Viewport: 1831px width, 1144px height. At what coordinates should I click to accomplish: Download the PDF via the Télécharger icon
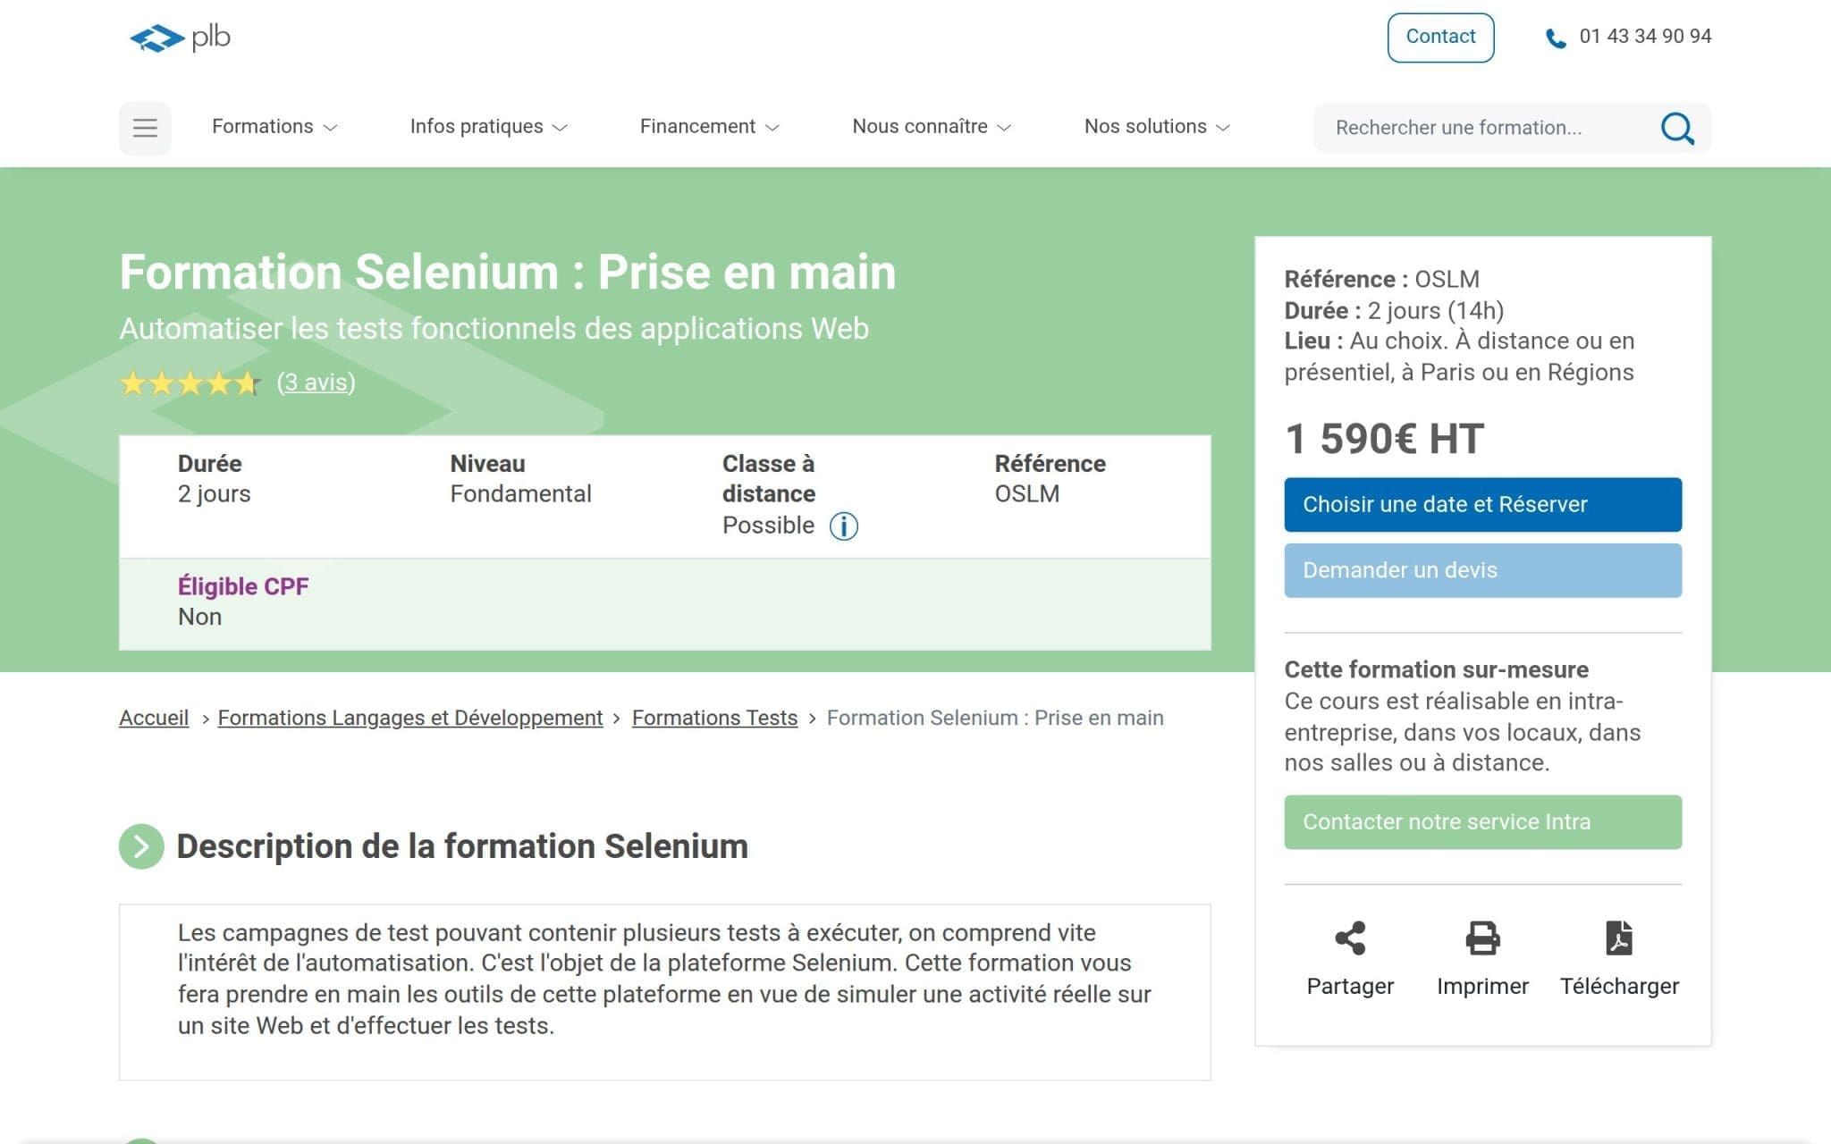pos(1620,936)
